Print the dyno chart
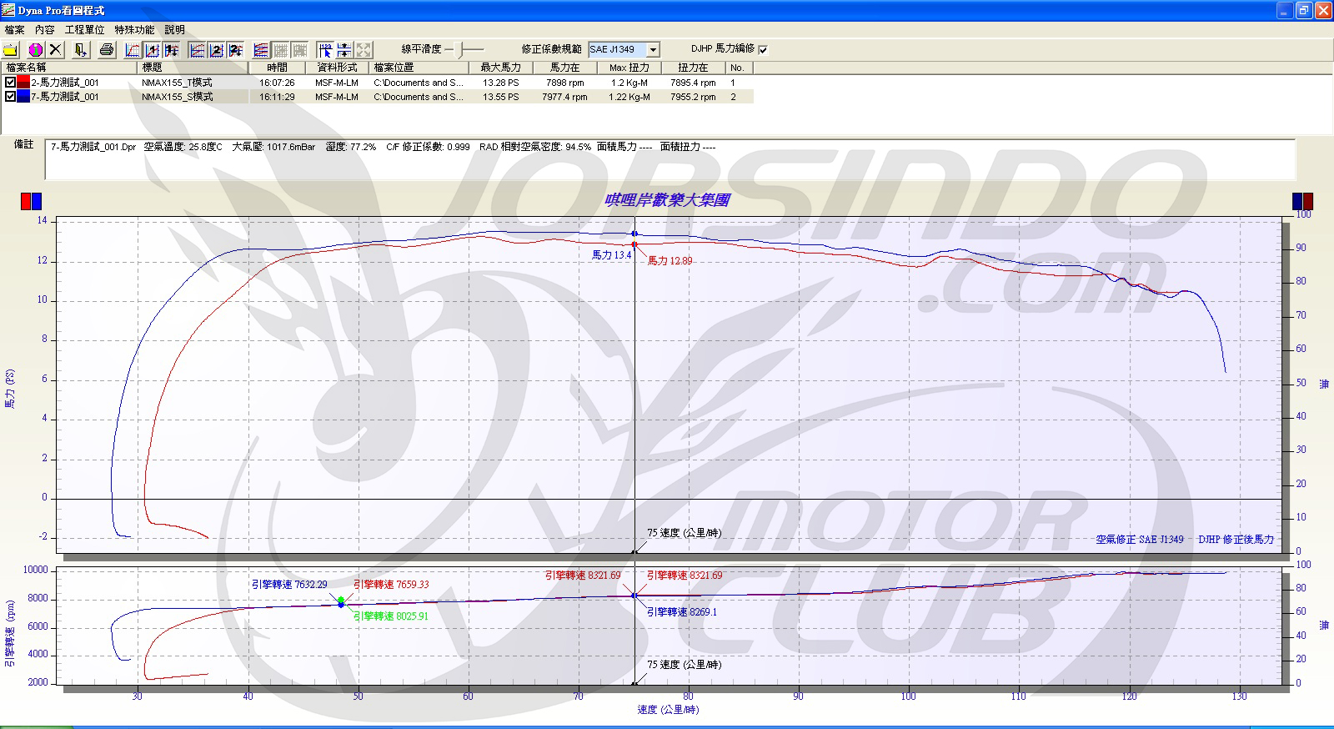 [x=106, y=50]
